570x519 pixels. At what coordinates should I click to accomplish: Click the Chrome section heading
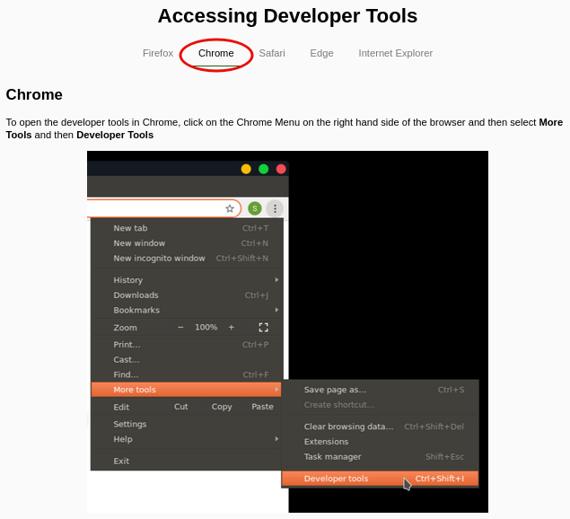[34, 94]
